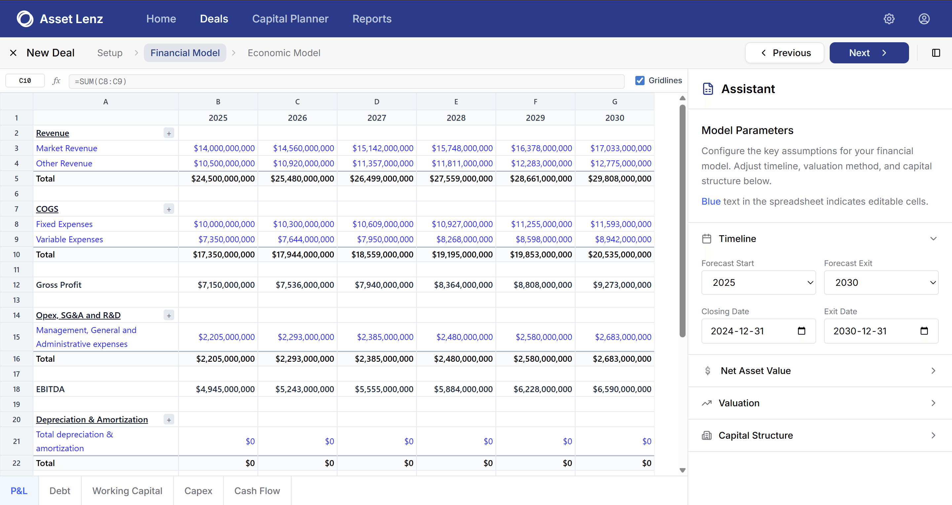952x505 pixels.
Task: Open the calendar picker for Exit Date
Action: click(924, 331)
